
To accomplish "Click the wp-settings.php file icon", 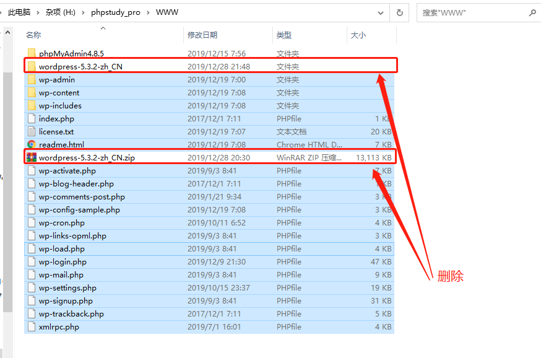I will (32, 287).
